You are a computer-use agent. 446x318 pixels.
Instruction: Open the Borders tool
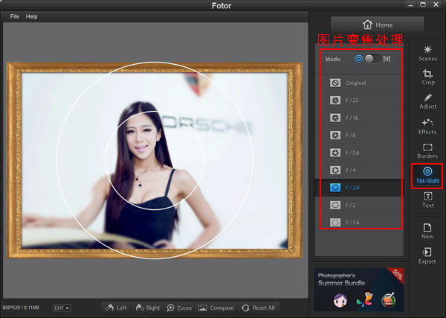point(427,151)
